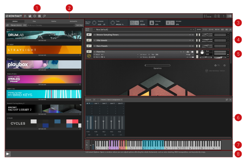The image size is (248, 162).
Task: Click Instruments under Hybrid Keys
Action: pos(43,99)
